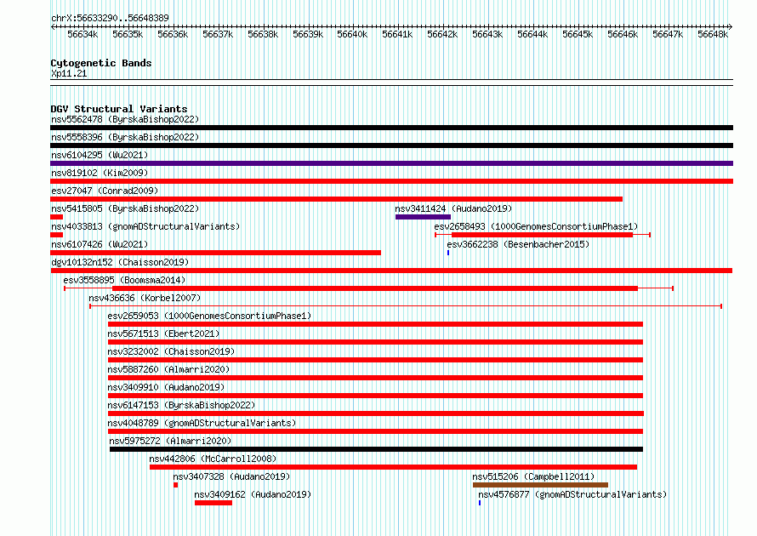Click the esv2658493 red variant bar
The height and width of the screenshot is (536, 757).
542,235
